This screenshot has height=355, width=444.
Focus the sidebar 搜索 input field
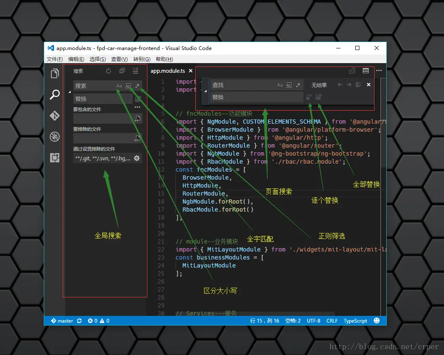[x=108, y=86]
